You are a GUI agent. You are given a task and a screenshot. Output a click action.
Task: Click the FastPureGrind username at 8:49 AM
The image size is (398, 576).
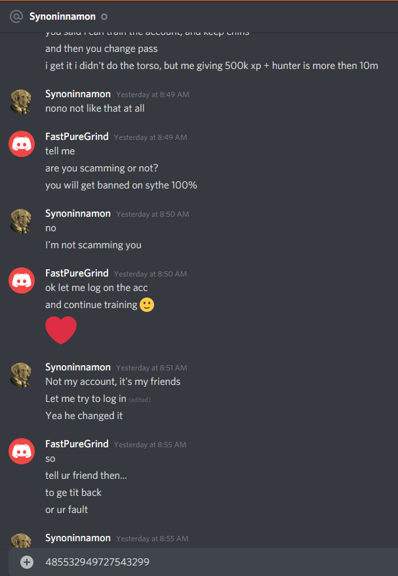[77, 137]
